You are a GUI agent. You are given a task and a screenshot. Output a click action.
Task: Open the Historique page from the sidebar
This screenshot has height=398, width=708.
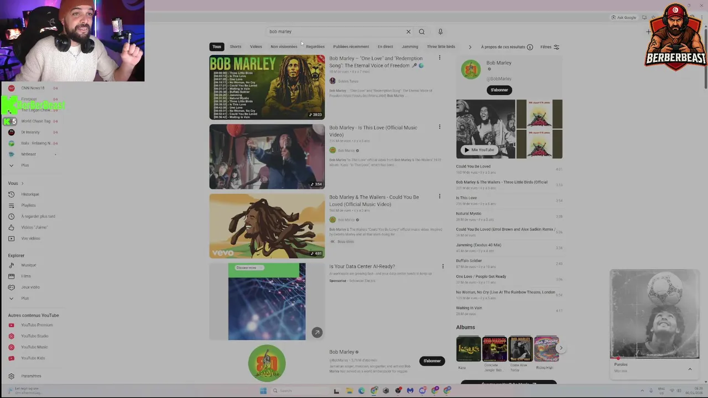[30, 195]
